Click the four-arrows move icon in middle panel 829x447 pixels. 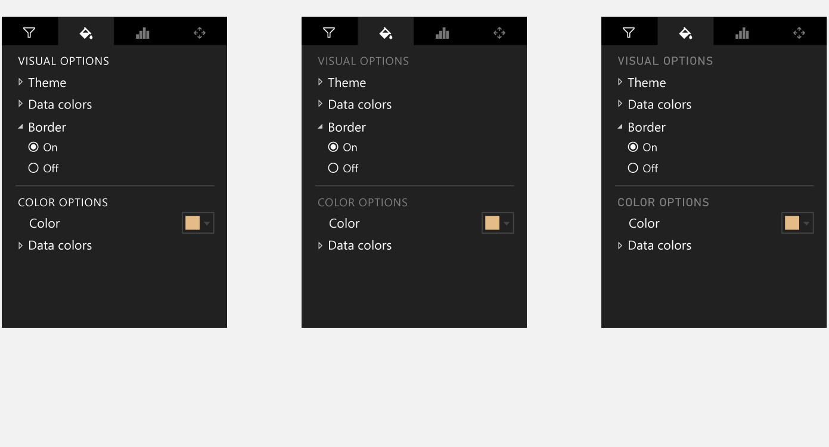[x=499, y=33]
